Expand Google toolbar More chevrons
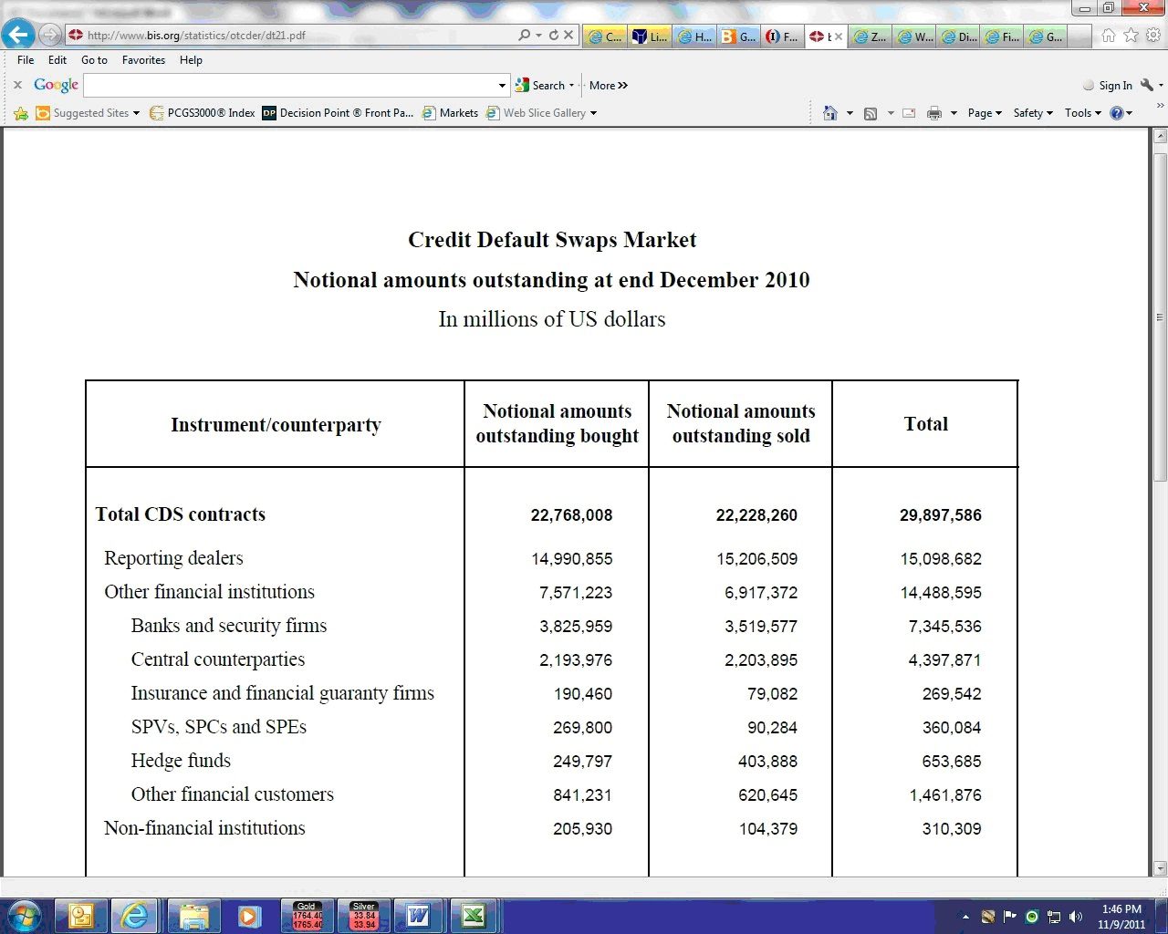 click(x=609, y=86)
